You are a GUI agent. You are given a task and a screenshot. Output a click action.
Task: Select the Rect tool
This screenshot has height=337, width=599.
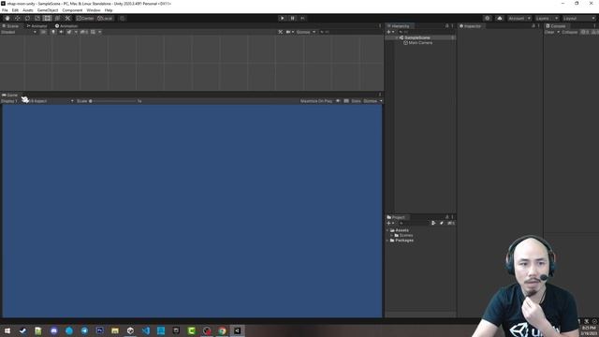click(47, 19)
